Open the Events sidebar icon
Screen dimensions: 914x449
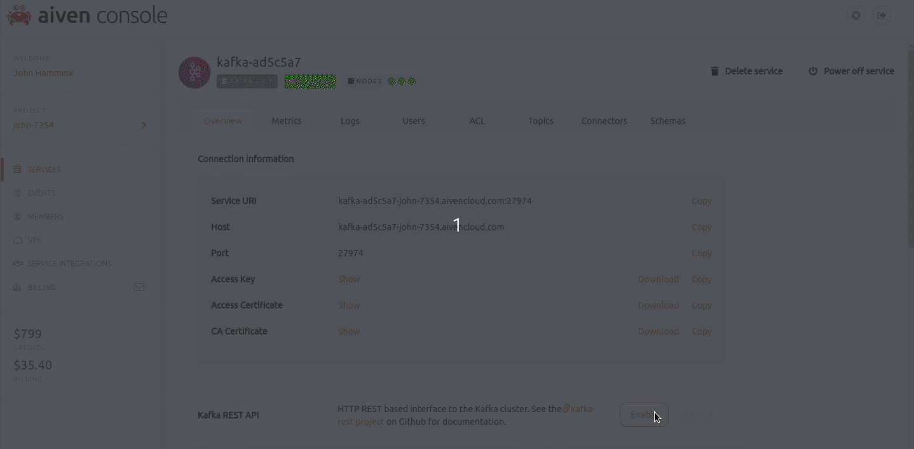pos(17,193)
